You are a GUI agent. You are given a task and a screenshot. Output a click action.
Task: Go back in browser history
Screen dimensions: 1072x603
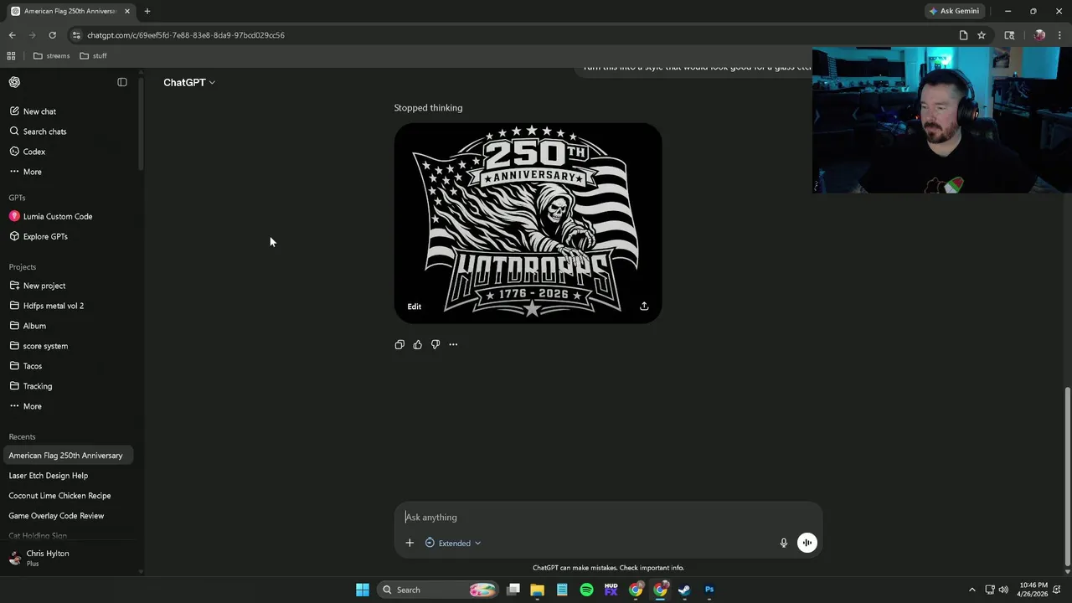[12, 35]
